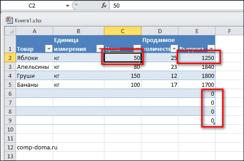Open the Товар column filter dropdown
Screen dimensions: 244x161
tap(49, 49)
